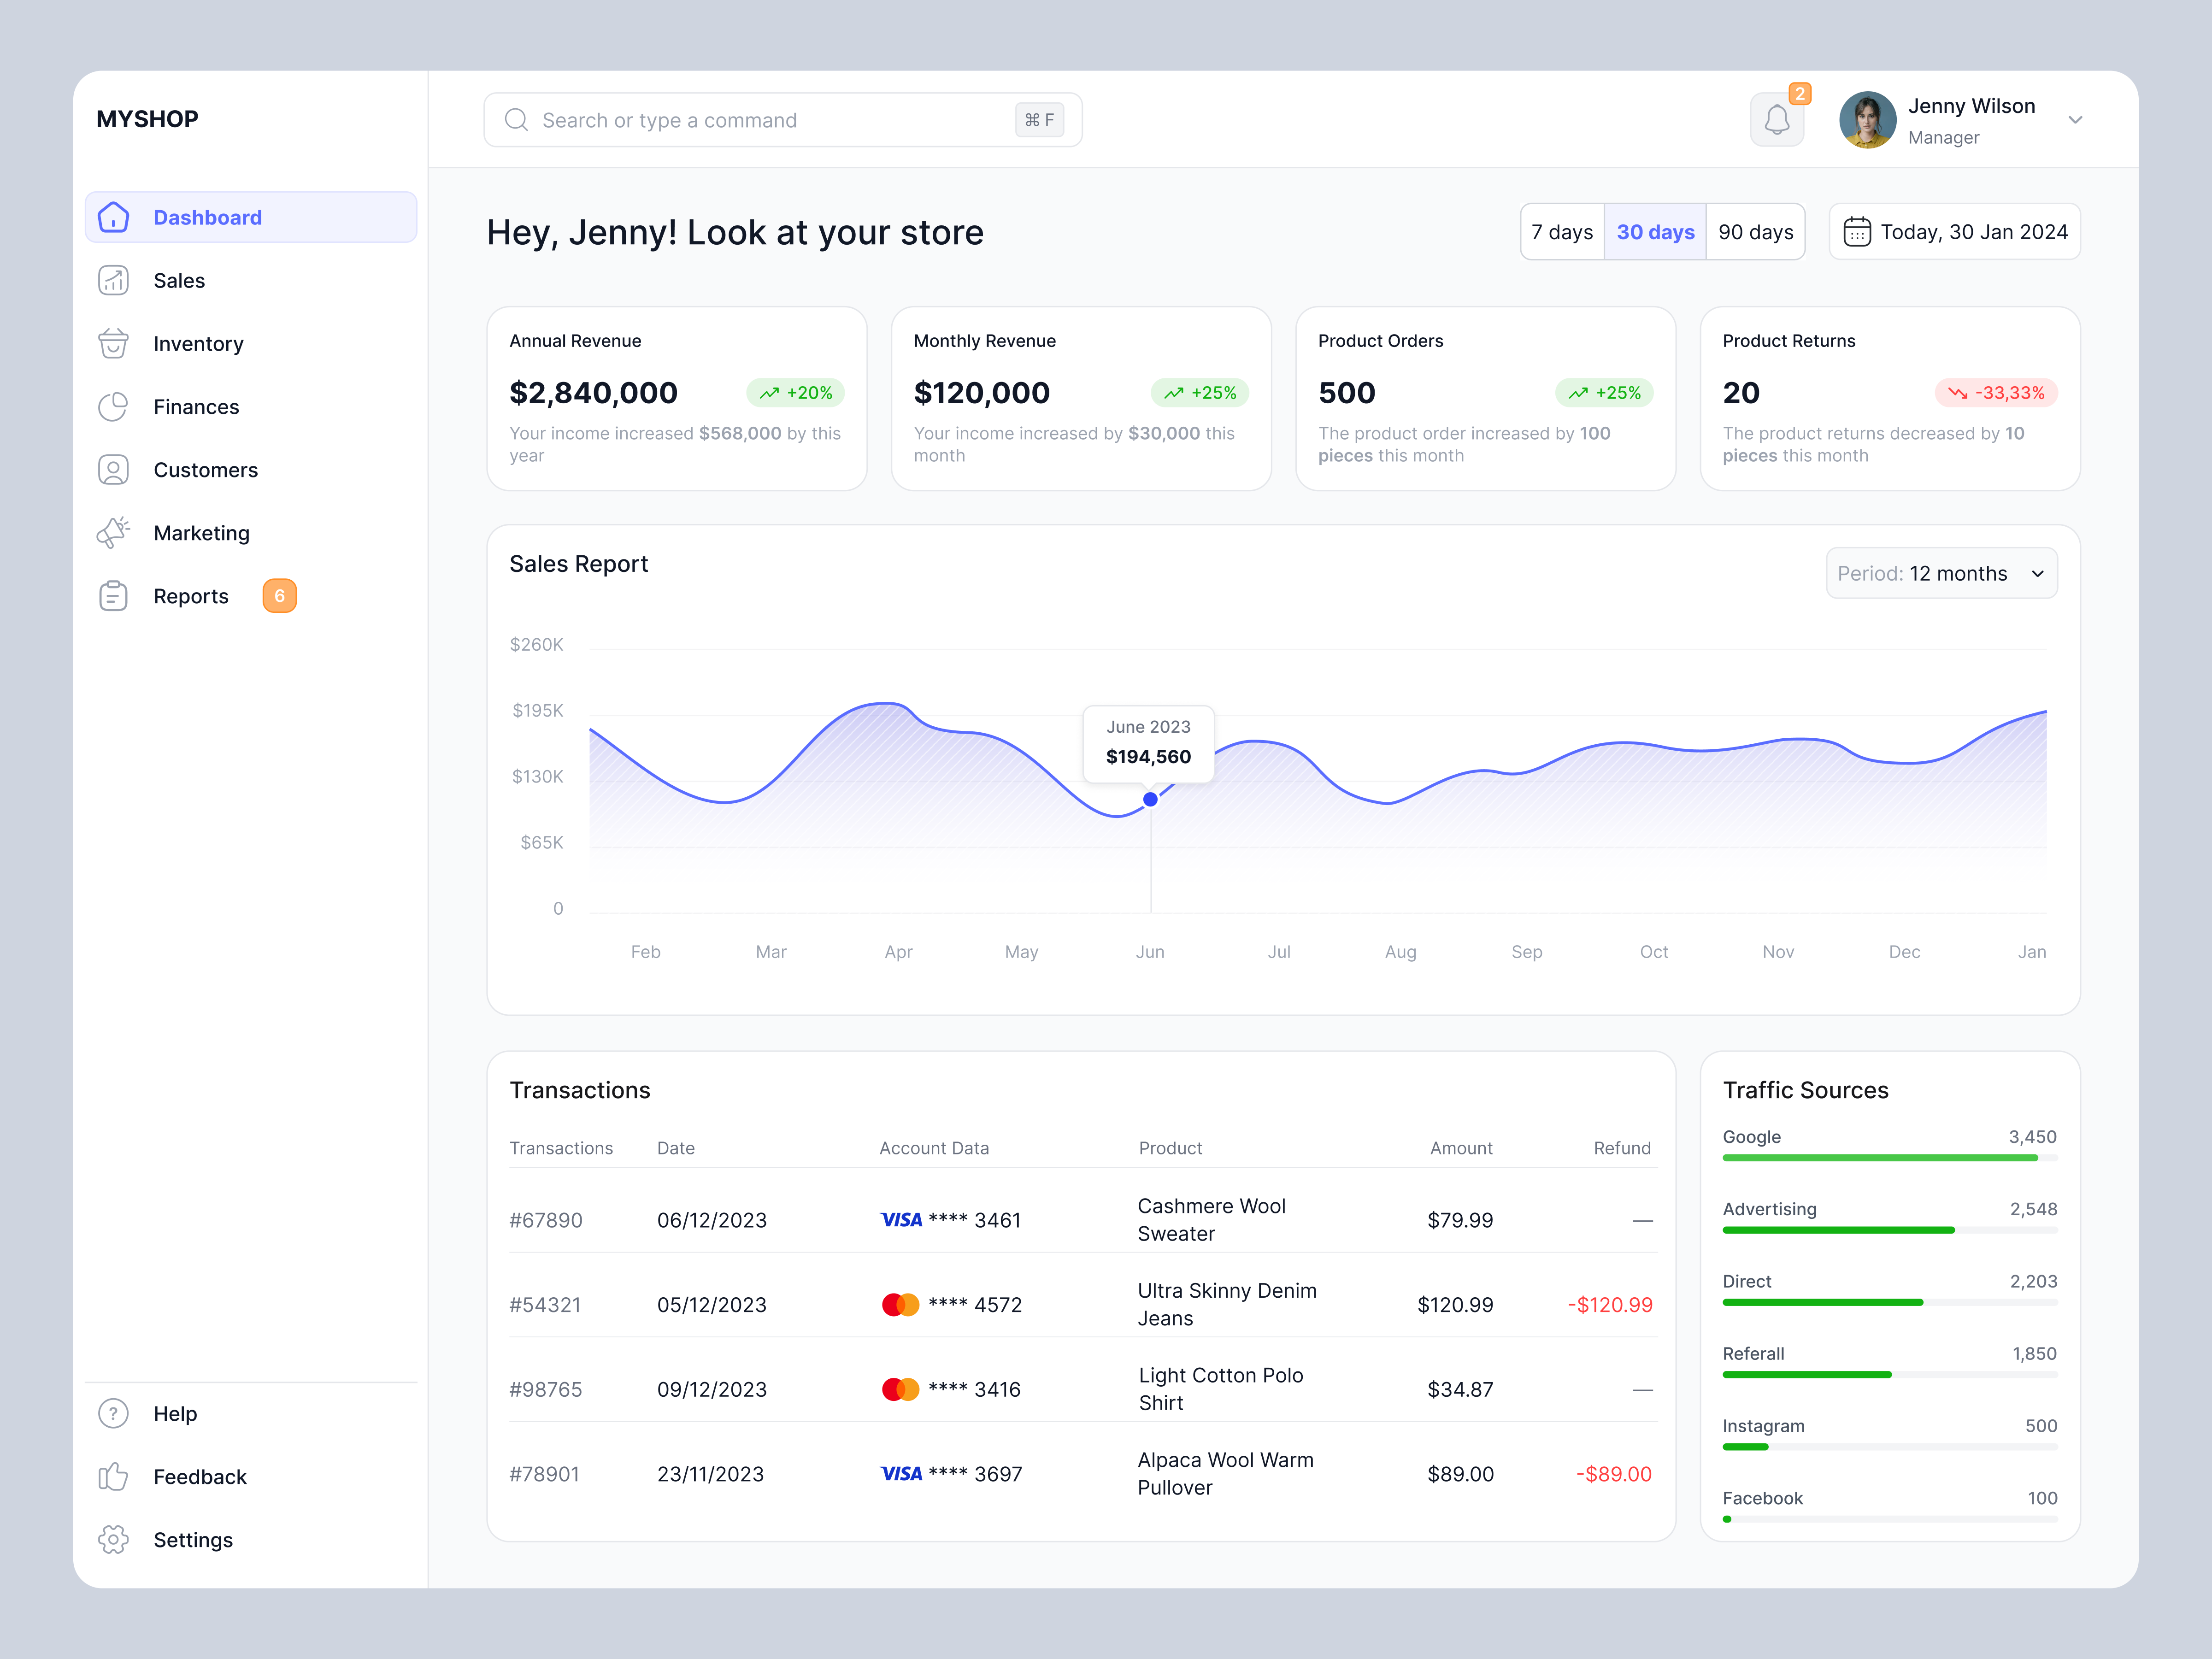Image resolution: width=2212 pixels, height=1659 pixels.
Task: Click the Finances pie chart icon
Action: [x=113, y=406]
